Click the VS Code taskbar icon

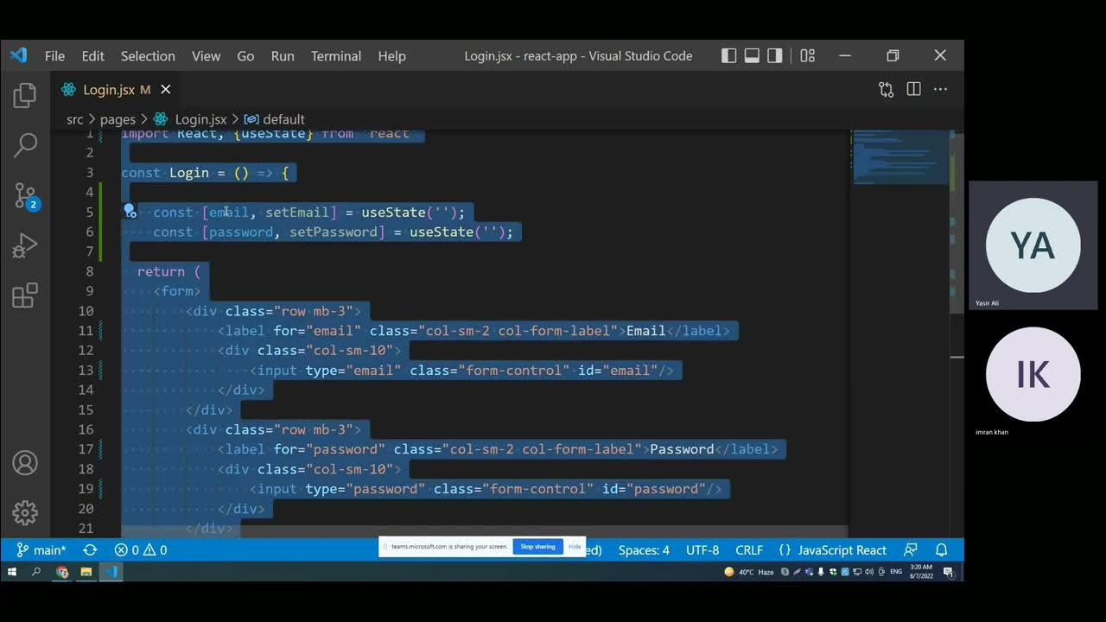coord(111,572)
